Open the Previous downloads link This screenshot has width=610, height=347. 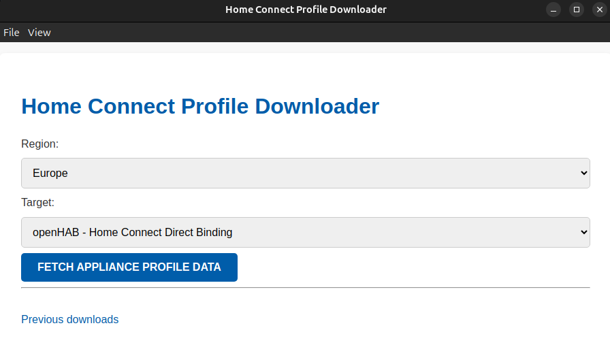(70, 319)
